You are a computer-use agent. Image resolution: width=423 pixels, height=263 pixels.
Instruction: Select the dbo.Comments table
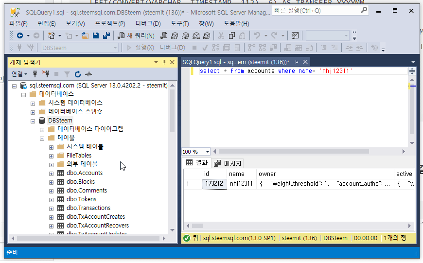point(87,191)
